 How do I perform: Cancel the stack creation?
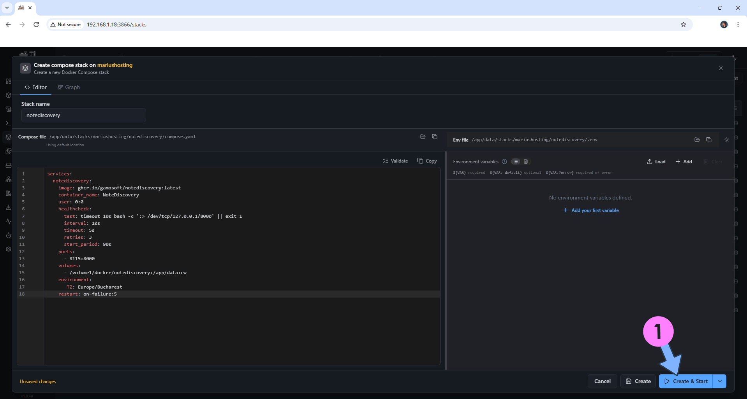[602, 381]
